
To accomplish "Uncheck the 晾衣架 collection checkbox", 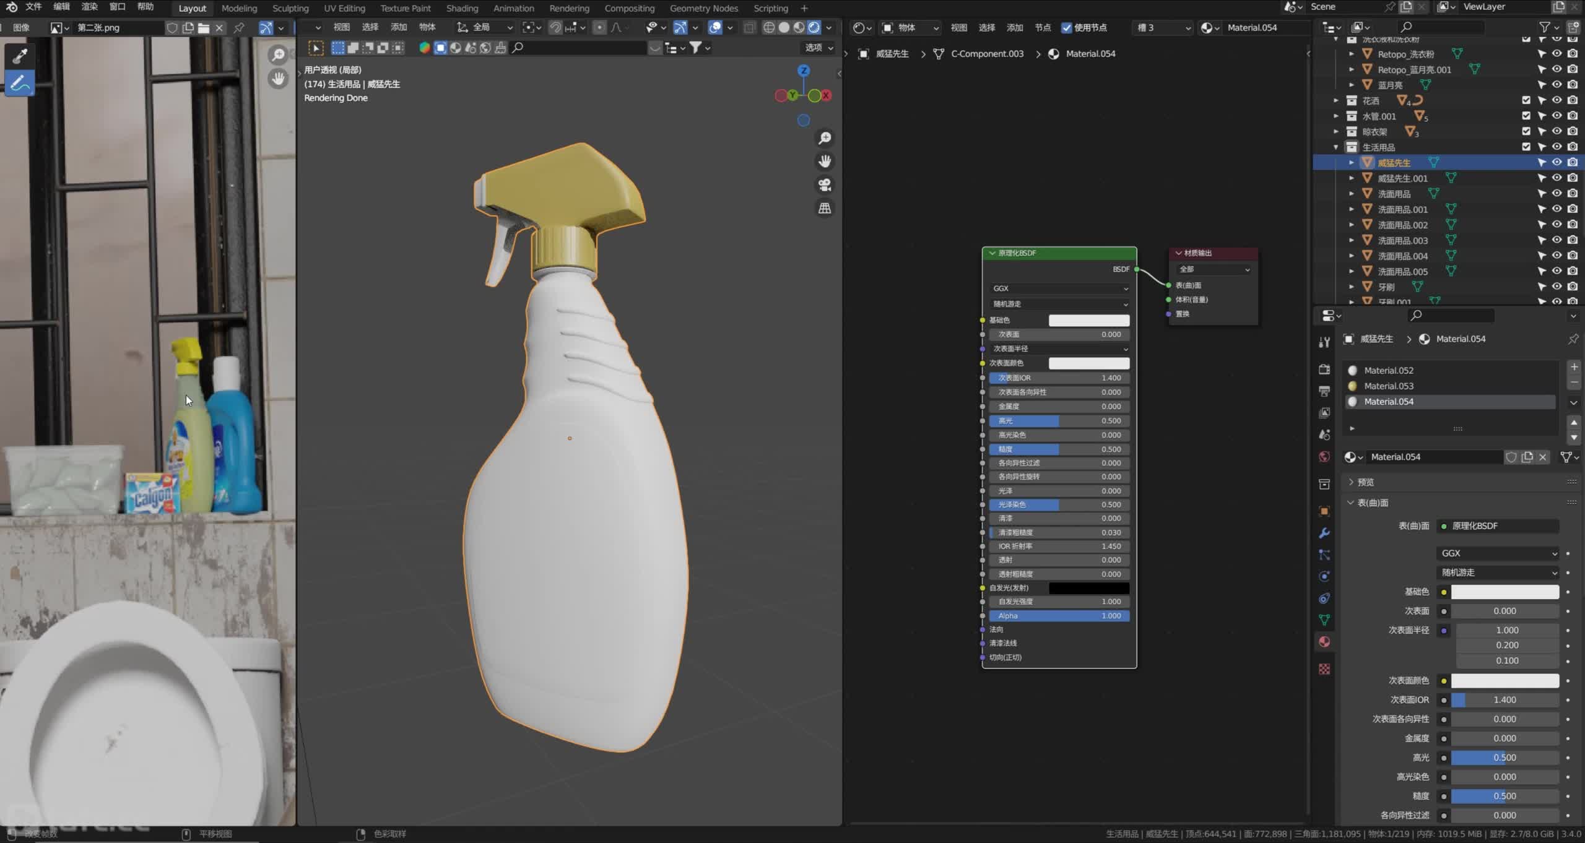I will [1526, 131].
